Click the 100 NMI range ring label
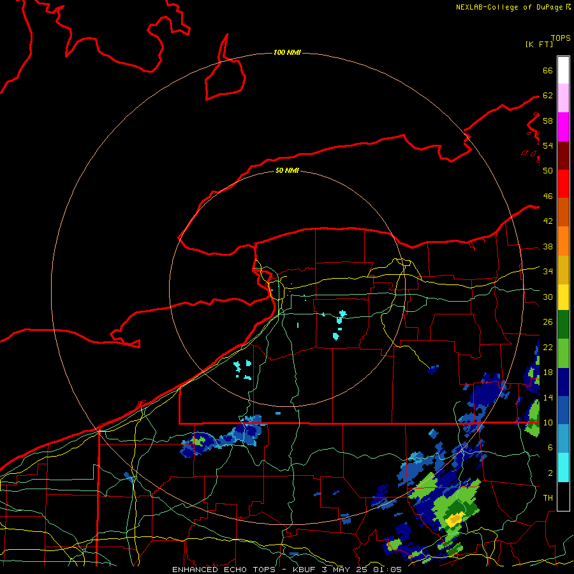 tap(287, 52)
